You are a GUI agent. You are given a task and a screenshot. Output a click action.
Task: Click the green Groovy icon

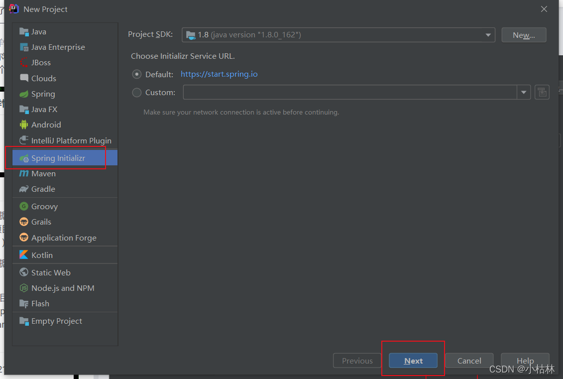(24, 206)
